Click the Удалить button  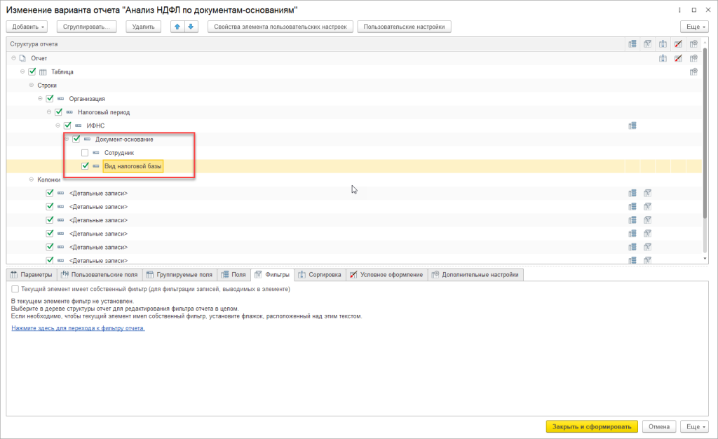[143, 27]
